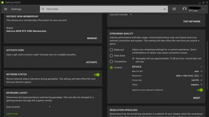Click the QHD badge next to resolution

point(196,76)
